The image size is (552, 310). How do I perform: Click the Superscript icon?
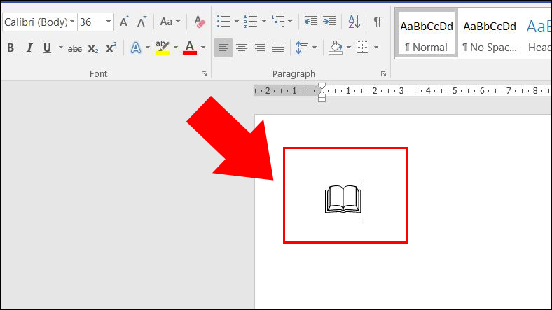tap(111, 48)
